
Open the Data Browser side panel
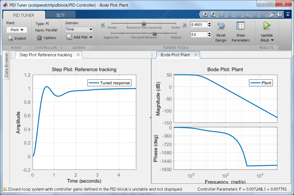(6, 65)
